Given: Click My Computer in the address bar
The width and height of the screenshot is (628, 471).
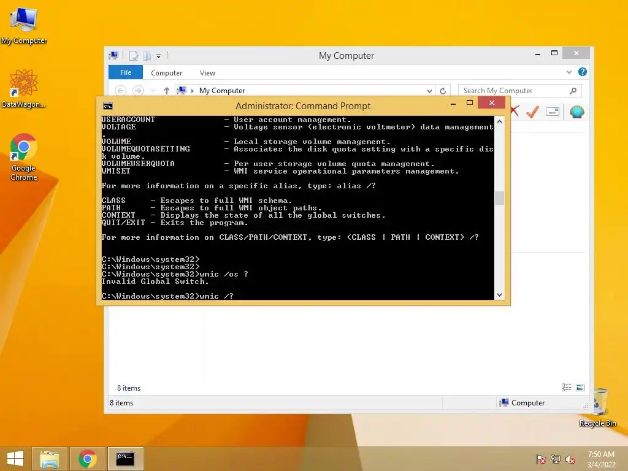Looking at the screenshot, I should [x=222, y=91].
